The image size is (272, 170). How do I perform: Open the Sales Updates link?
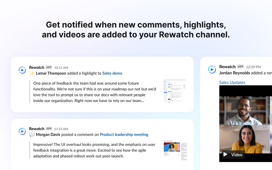[x=232, y=82]
